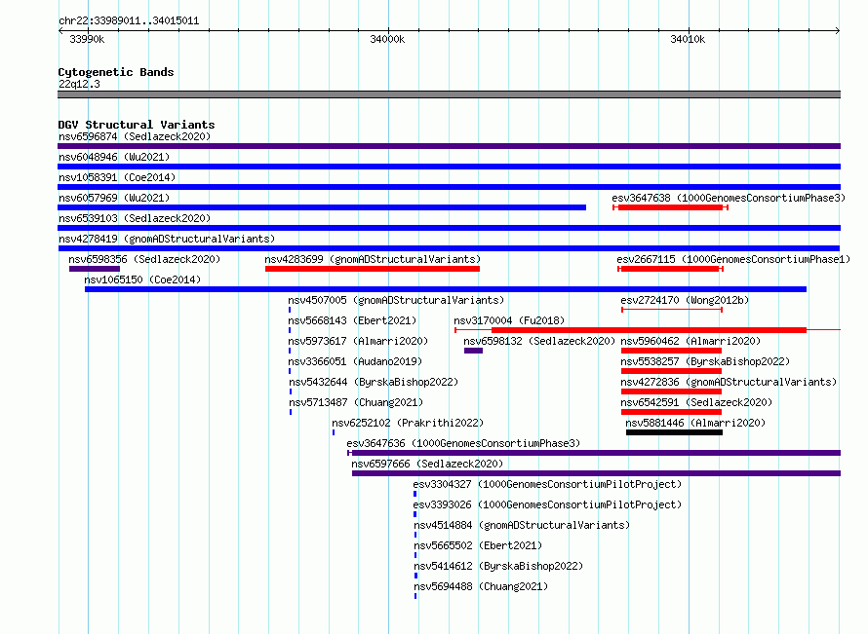Select the nsv6598356 (Sedlazeck2020) label
The height and width of the screenshot is (634, 868).
click(144, 259)
